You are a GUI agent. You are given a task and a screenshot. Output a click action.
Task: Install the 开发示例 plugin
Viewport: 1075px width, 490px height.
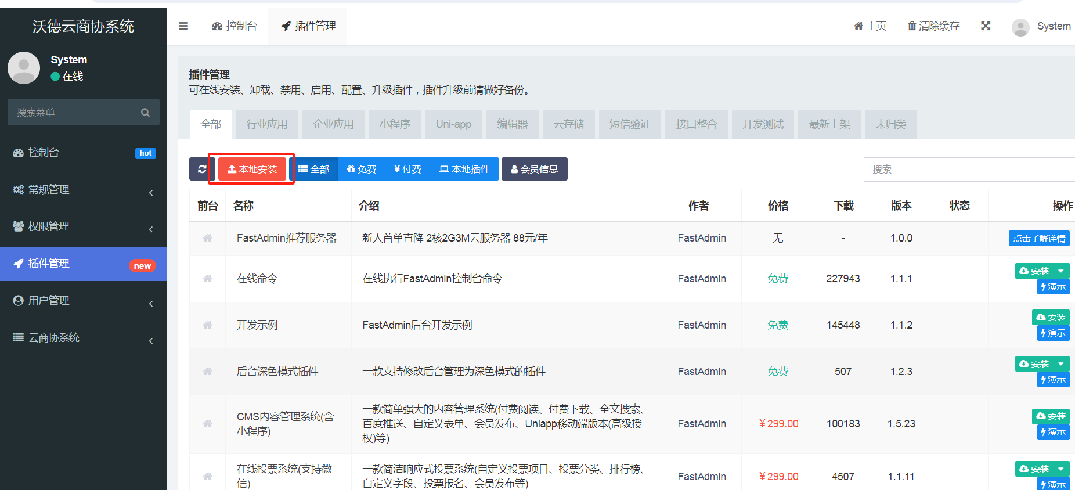pyautogui.click(x=1051, y=318)
